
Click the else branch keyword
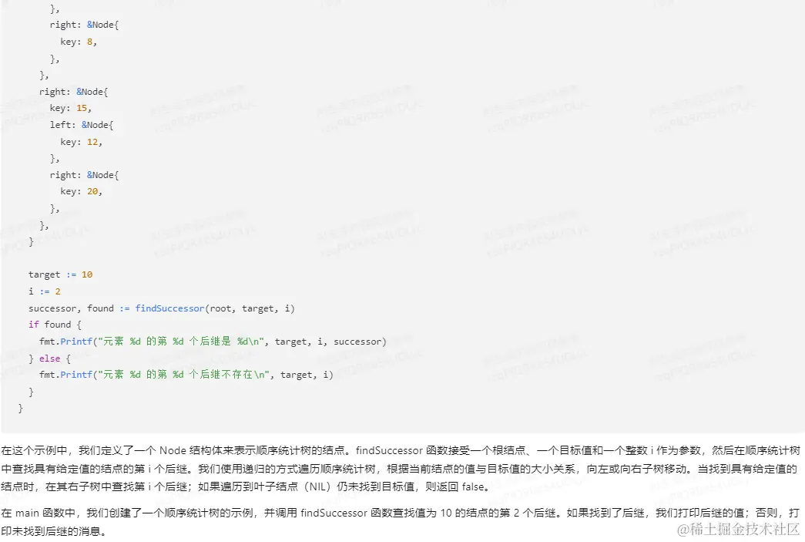[x=49, y=358]
